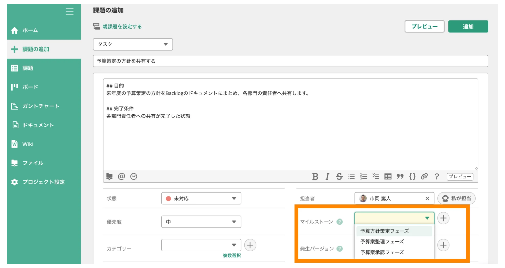
Task: Click 複数選択 link under カテゴリー
Action: point(232,256)
